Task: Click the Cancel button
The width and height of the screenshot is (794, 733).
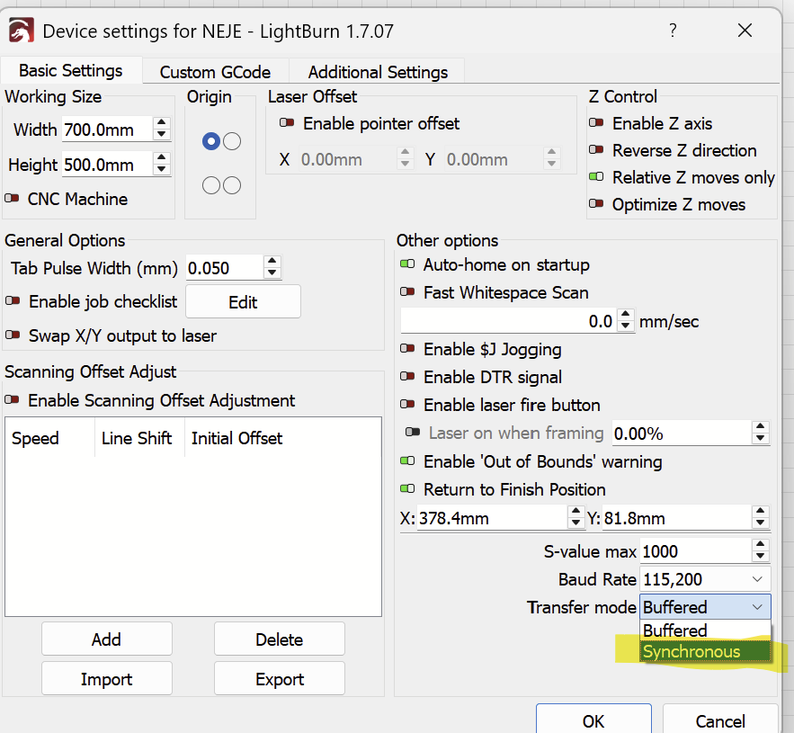Action: click(x=720, y=720)
